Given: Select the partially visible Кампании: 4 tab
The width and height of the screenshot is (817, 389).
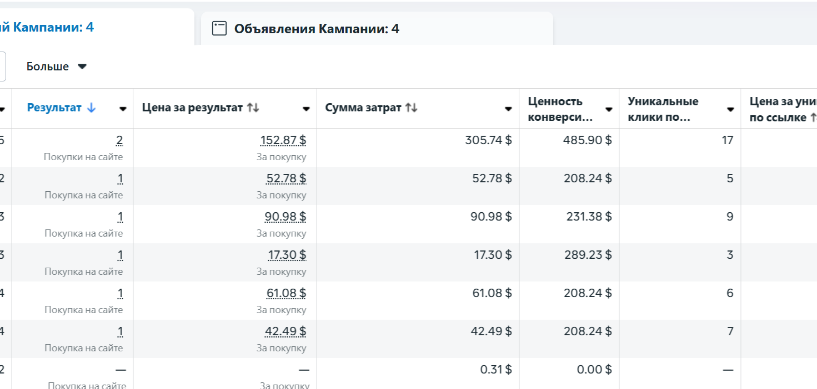Looking at the screenshot, I should pos(47,27).
